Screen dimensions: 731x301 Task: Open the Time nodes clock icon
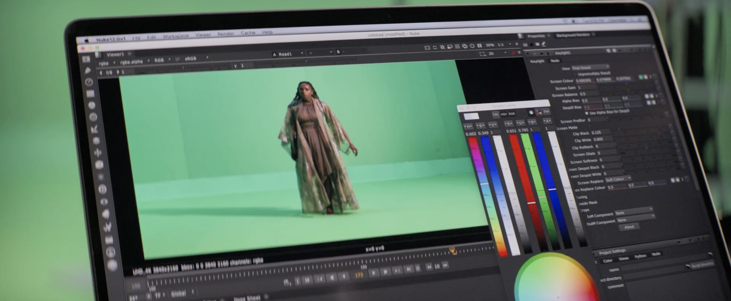[x=89, y=82]
